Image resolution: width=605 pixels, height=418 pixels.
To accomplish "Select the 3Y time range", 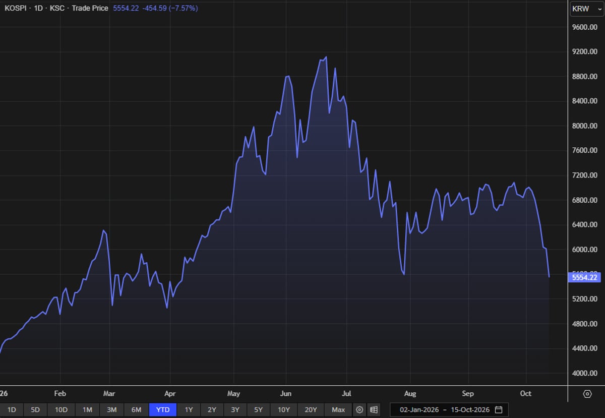I will tap(235, 409).
